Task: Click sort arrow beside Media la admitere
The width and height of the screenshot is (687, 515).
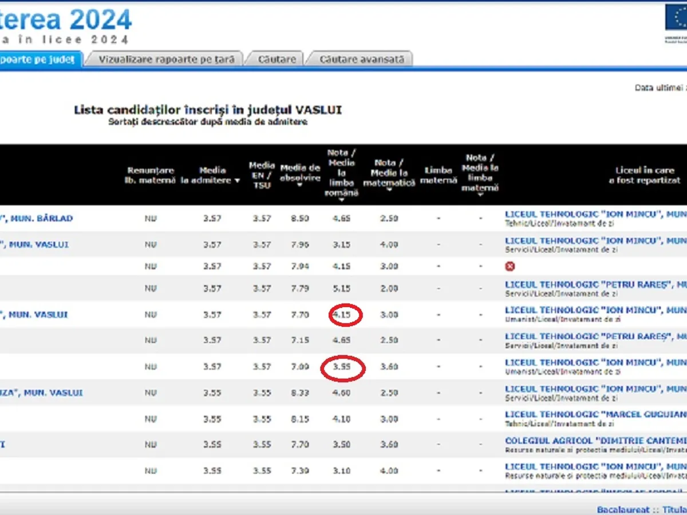Action: click(x=237, y=181)
